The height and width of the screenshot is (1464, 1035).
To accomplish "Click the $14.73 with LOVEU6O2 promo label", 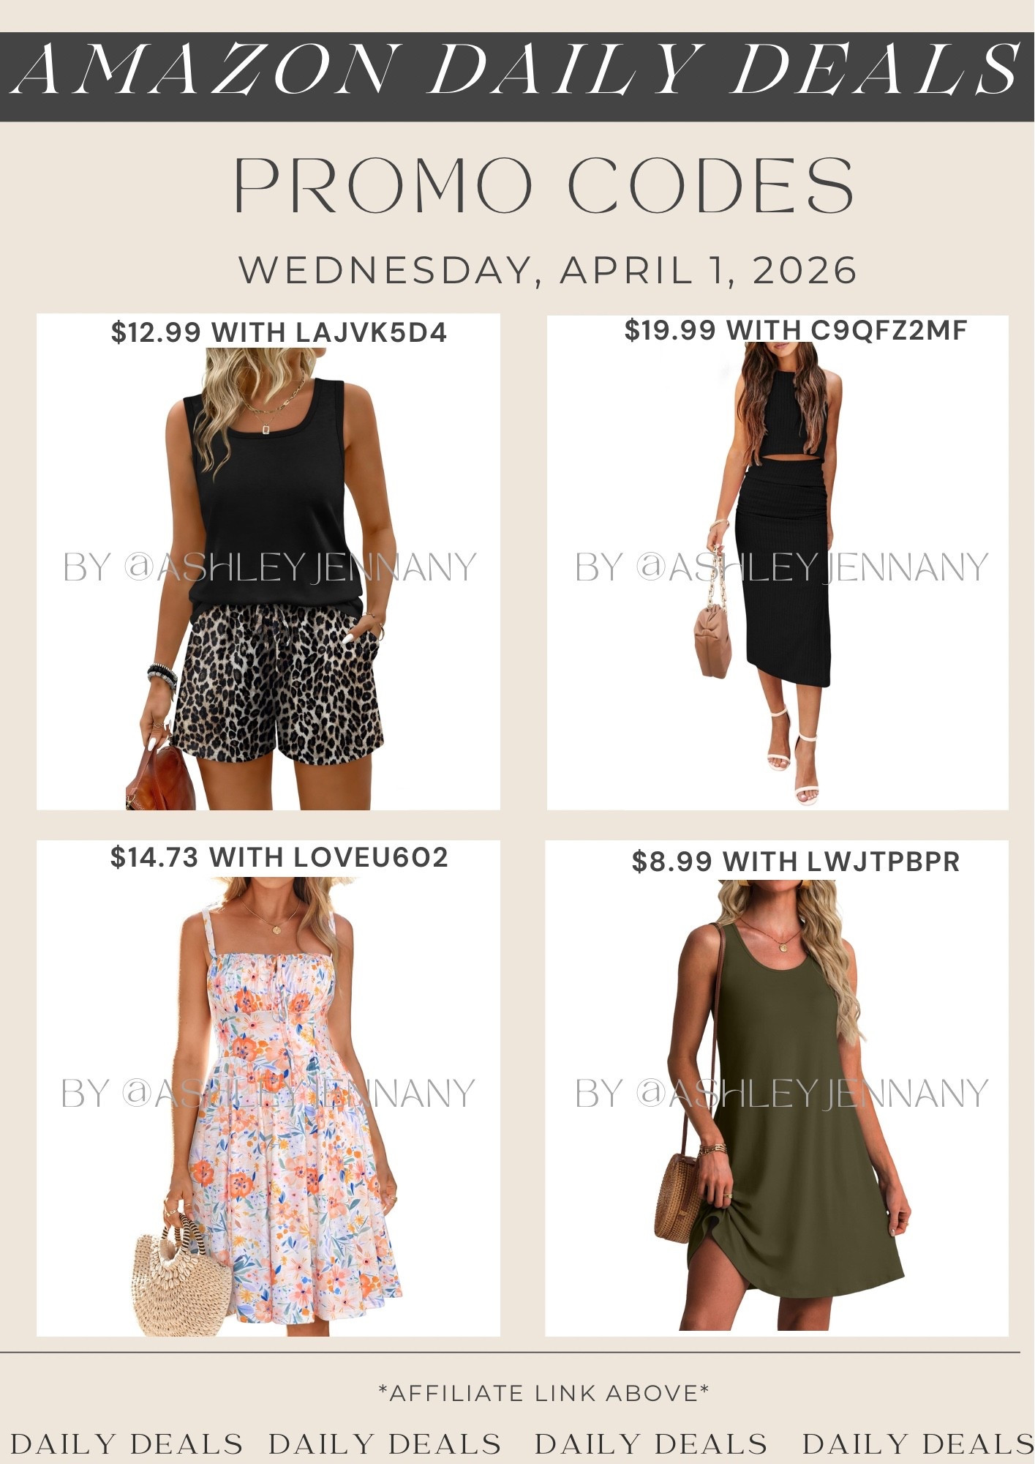I will click(x=279, y=857).
